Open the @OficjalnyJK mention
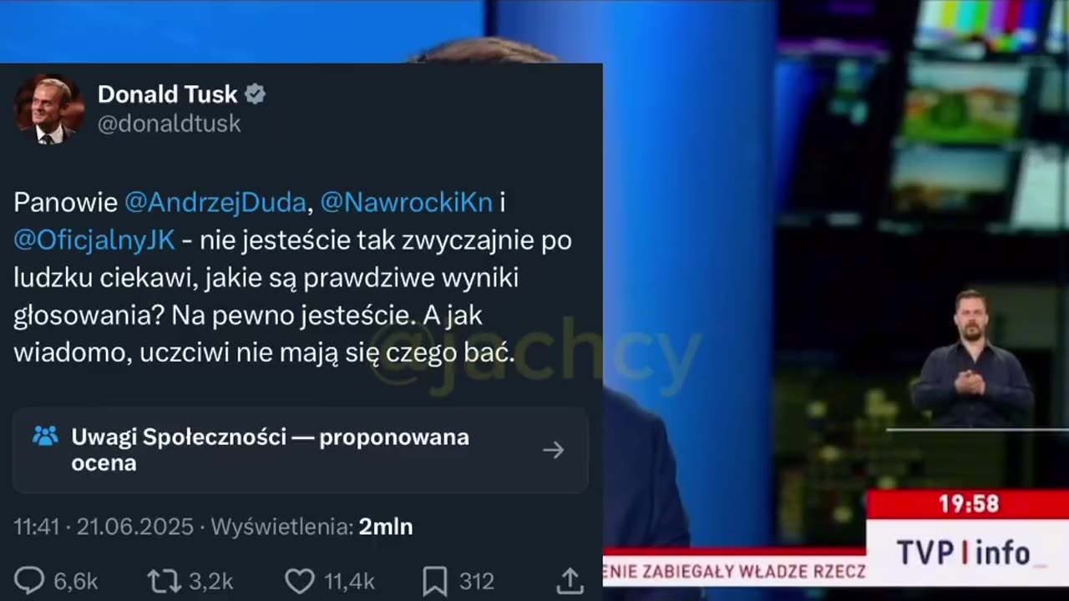Image resolution: width=1069 pixels, height=601 pixels. tap(94, 240)
